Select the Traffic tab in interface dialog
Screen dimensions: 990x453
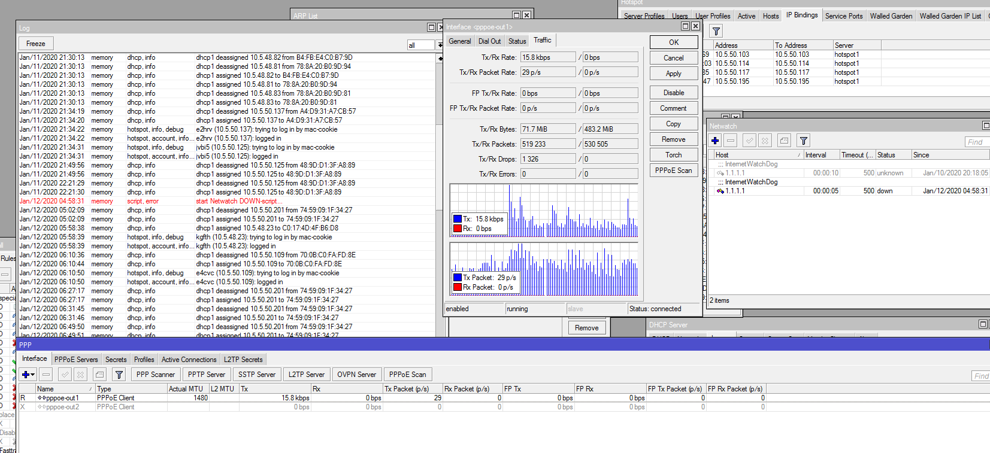(x=543, y=40)
